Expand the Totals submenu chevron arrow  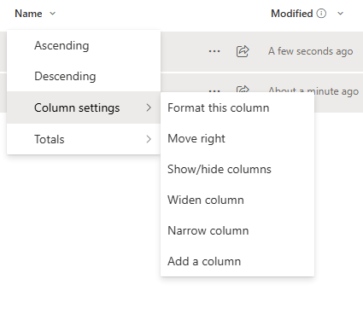pos(149,139)
